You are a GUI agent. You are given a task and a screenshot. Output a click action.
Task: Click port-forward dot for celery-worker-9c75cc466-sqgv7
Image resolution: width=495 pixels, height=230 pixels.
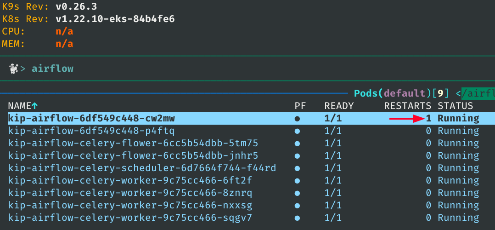(x=297, y=218)
